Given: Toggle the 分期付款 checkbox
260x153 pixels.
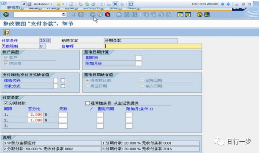Looking at the screenshot, I should 6,103.
